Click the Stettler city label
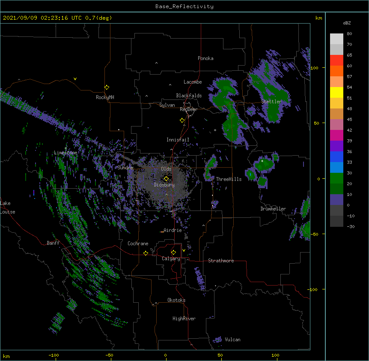 [271, 102]
